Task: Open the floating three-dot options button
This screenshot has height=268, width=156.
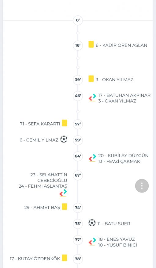Action: pos(142,186)
